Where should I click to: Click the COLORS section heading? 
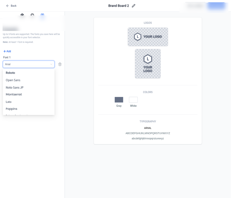click(x=148, y=92)
